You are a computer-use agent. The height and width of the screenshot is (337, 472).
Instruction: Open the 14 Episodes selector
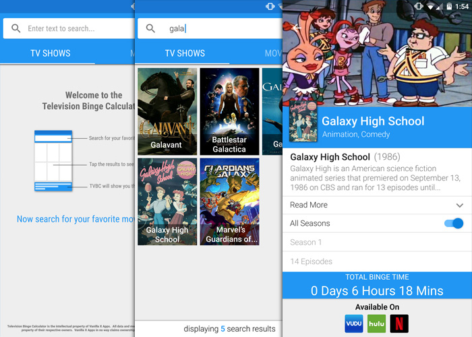point(376,262)
